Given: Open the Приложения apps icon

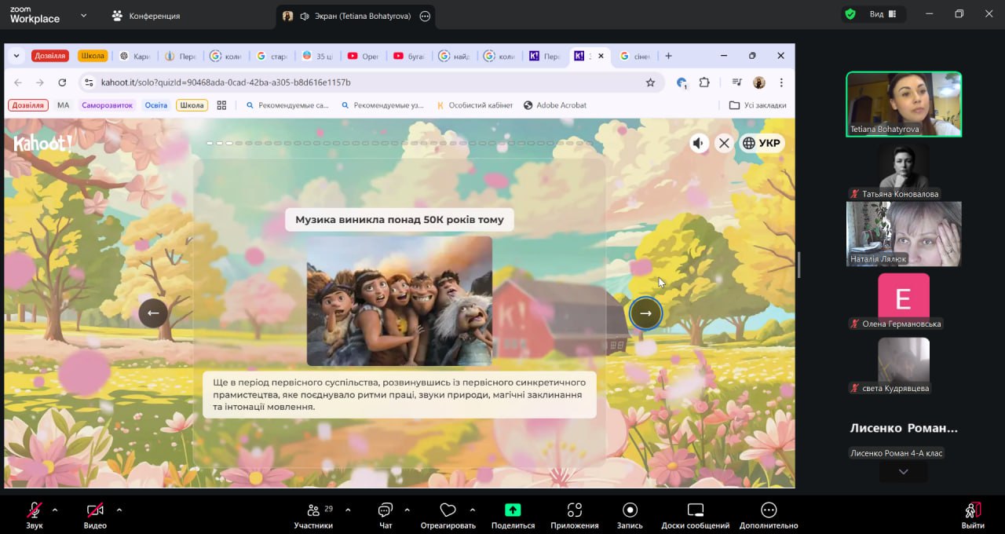Looking at the screenshot, I should click(x=575, y=510).
